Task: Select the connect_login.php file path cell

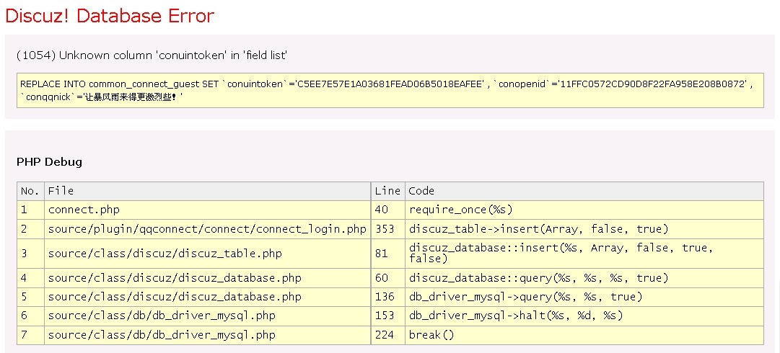Action: coord(207,229)
